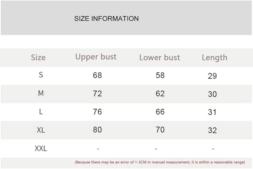Select the Size column header
Viewport: 253px width, 169px height.
[38, 57]
